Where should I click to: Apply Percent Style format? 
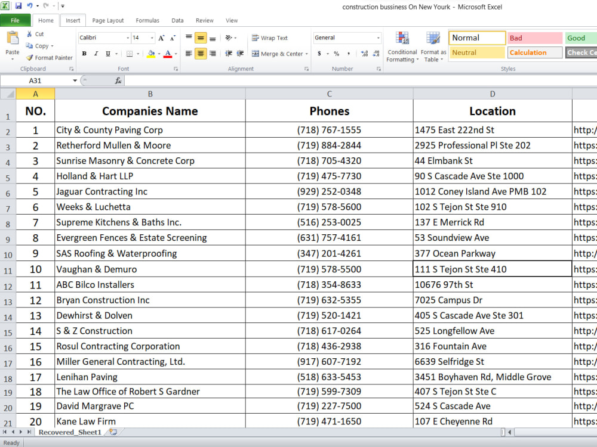click(337, 54)
